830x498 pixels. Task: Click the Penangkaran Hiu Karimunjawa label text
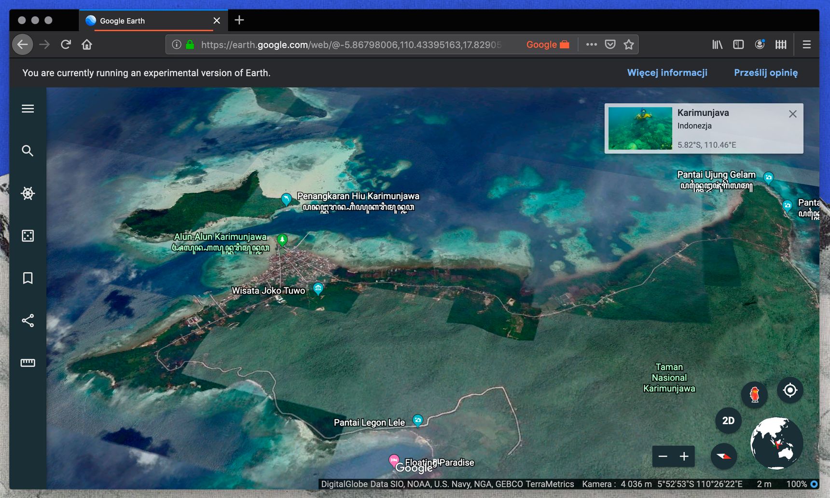coord(358,196)
